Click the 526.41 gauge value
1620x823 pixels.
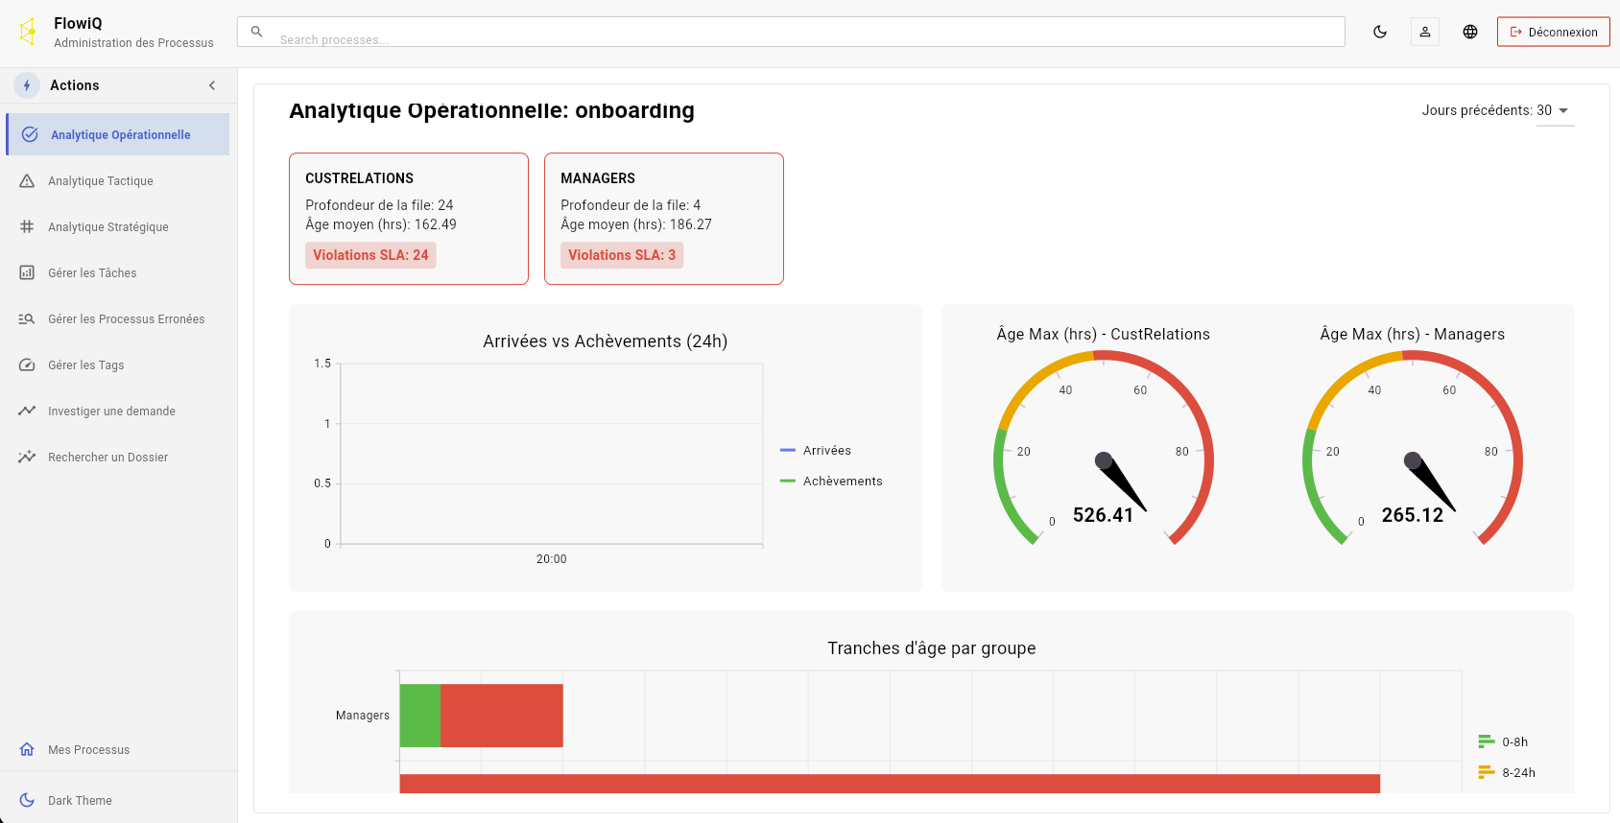[x=1104, y=515]
